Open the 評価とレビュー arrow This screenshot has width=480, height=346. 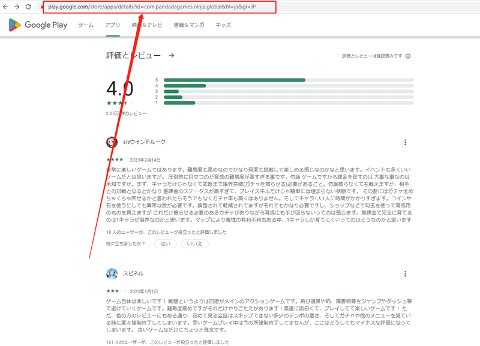(x=172, y=55)
